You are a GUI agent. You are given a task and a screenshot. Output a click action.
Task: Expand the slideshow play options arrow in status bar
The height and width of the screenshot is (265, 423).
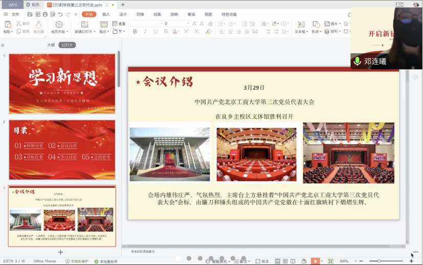pyautogui.click(x=322, y=261)
